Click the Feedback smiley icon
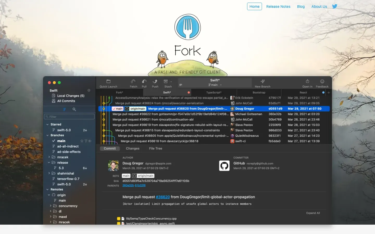375x234 pixels. coord(322,81)
